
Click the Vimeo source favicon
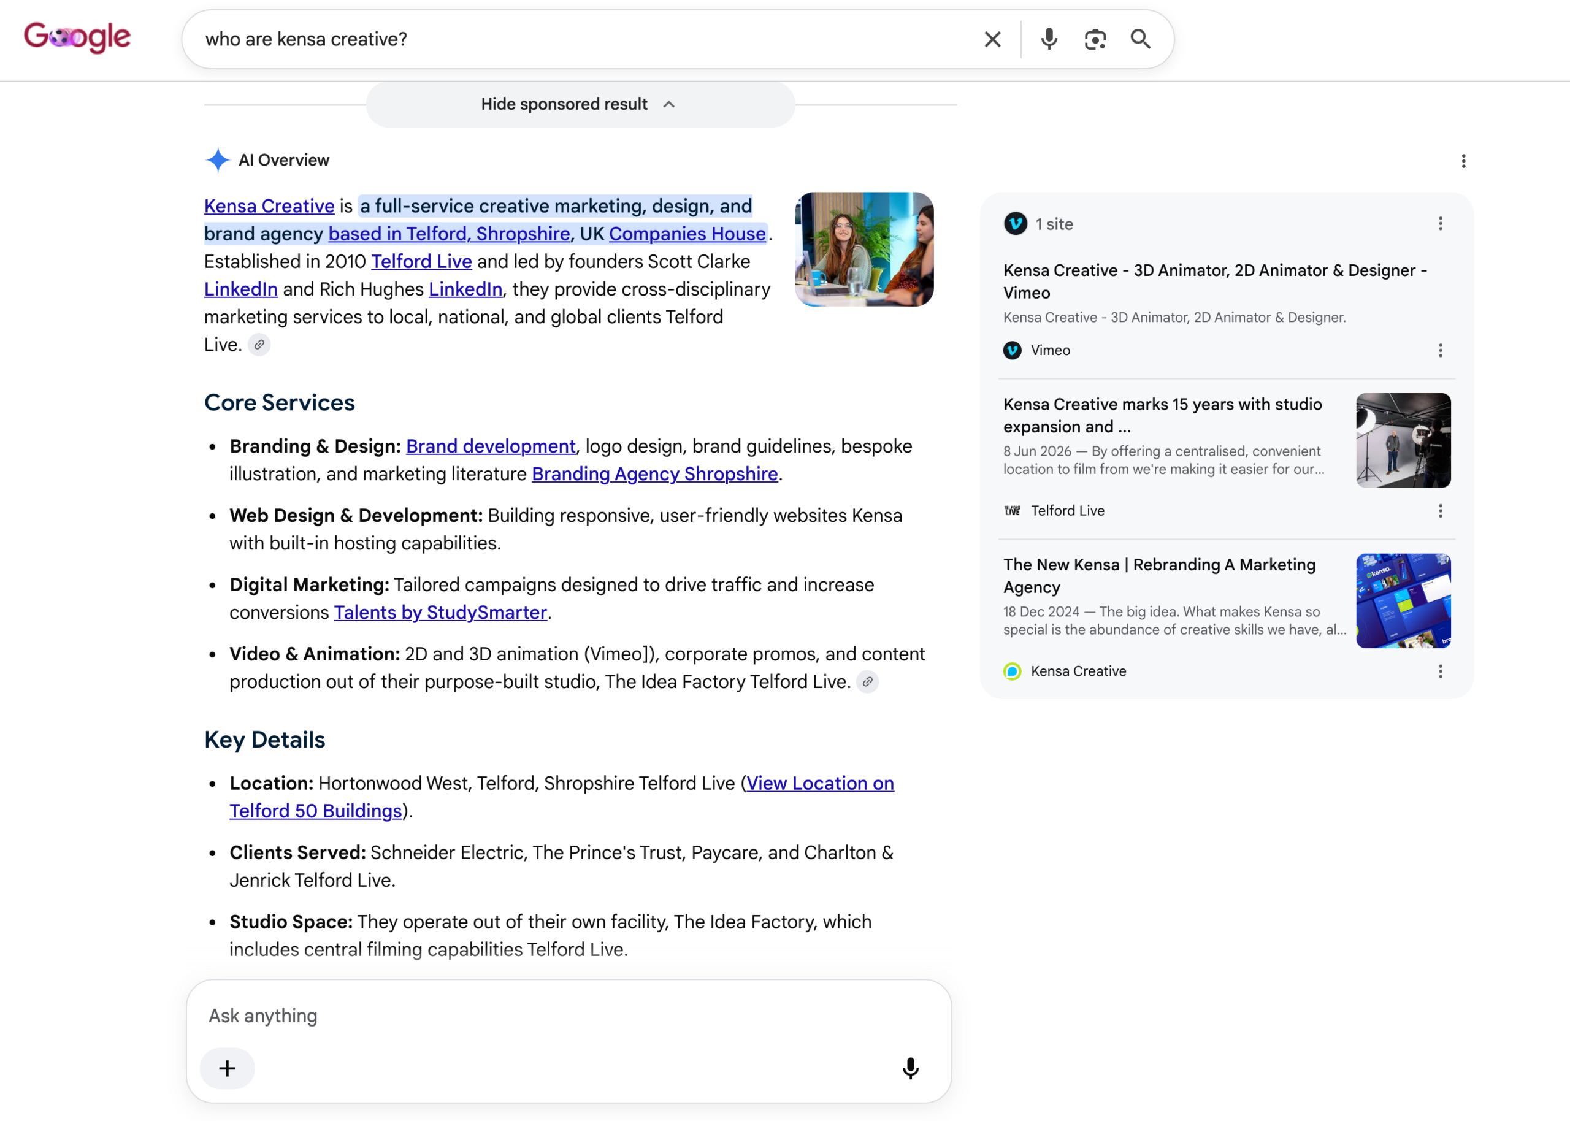tap(1013, 351)
